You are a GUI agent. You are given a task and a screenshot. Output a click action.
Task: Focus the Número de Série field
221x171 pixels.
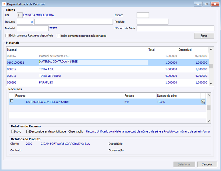176,28
